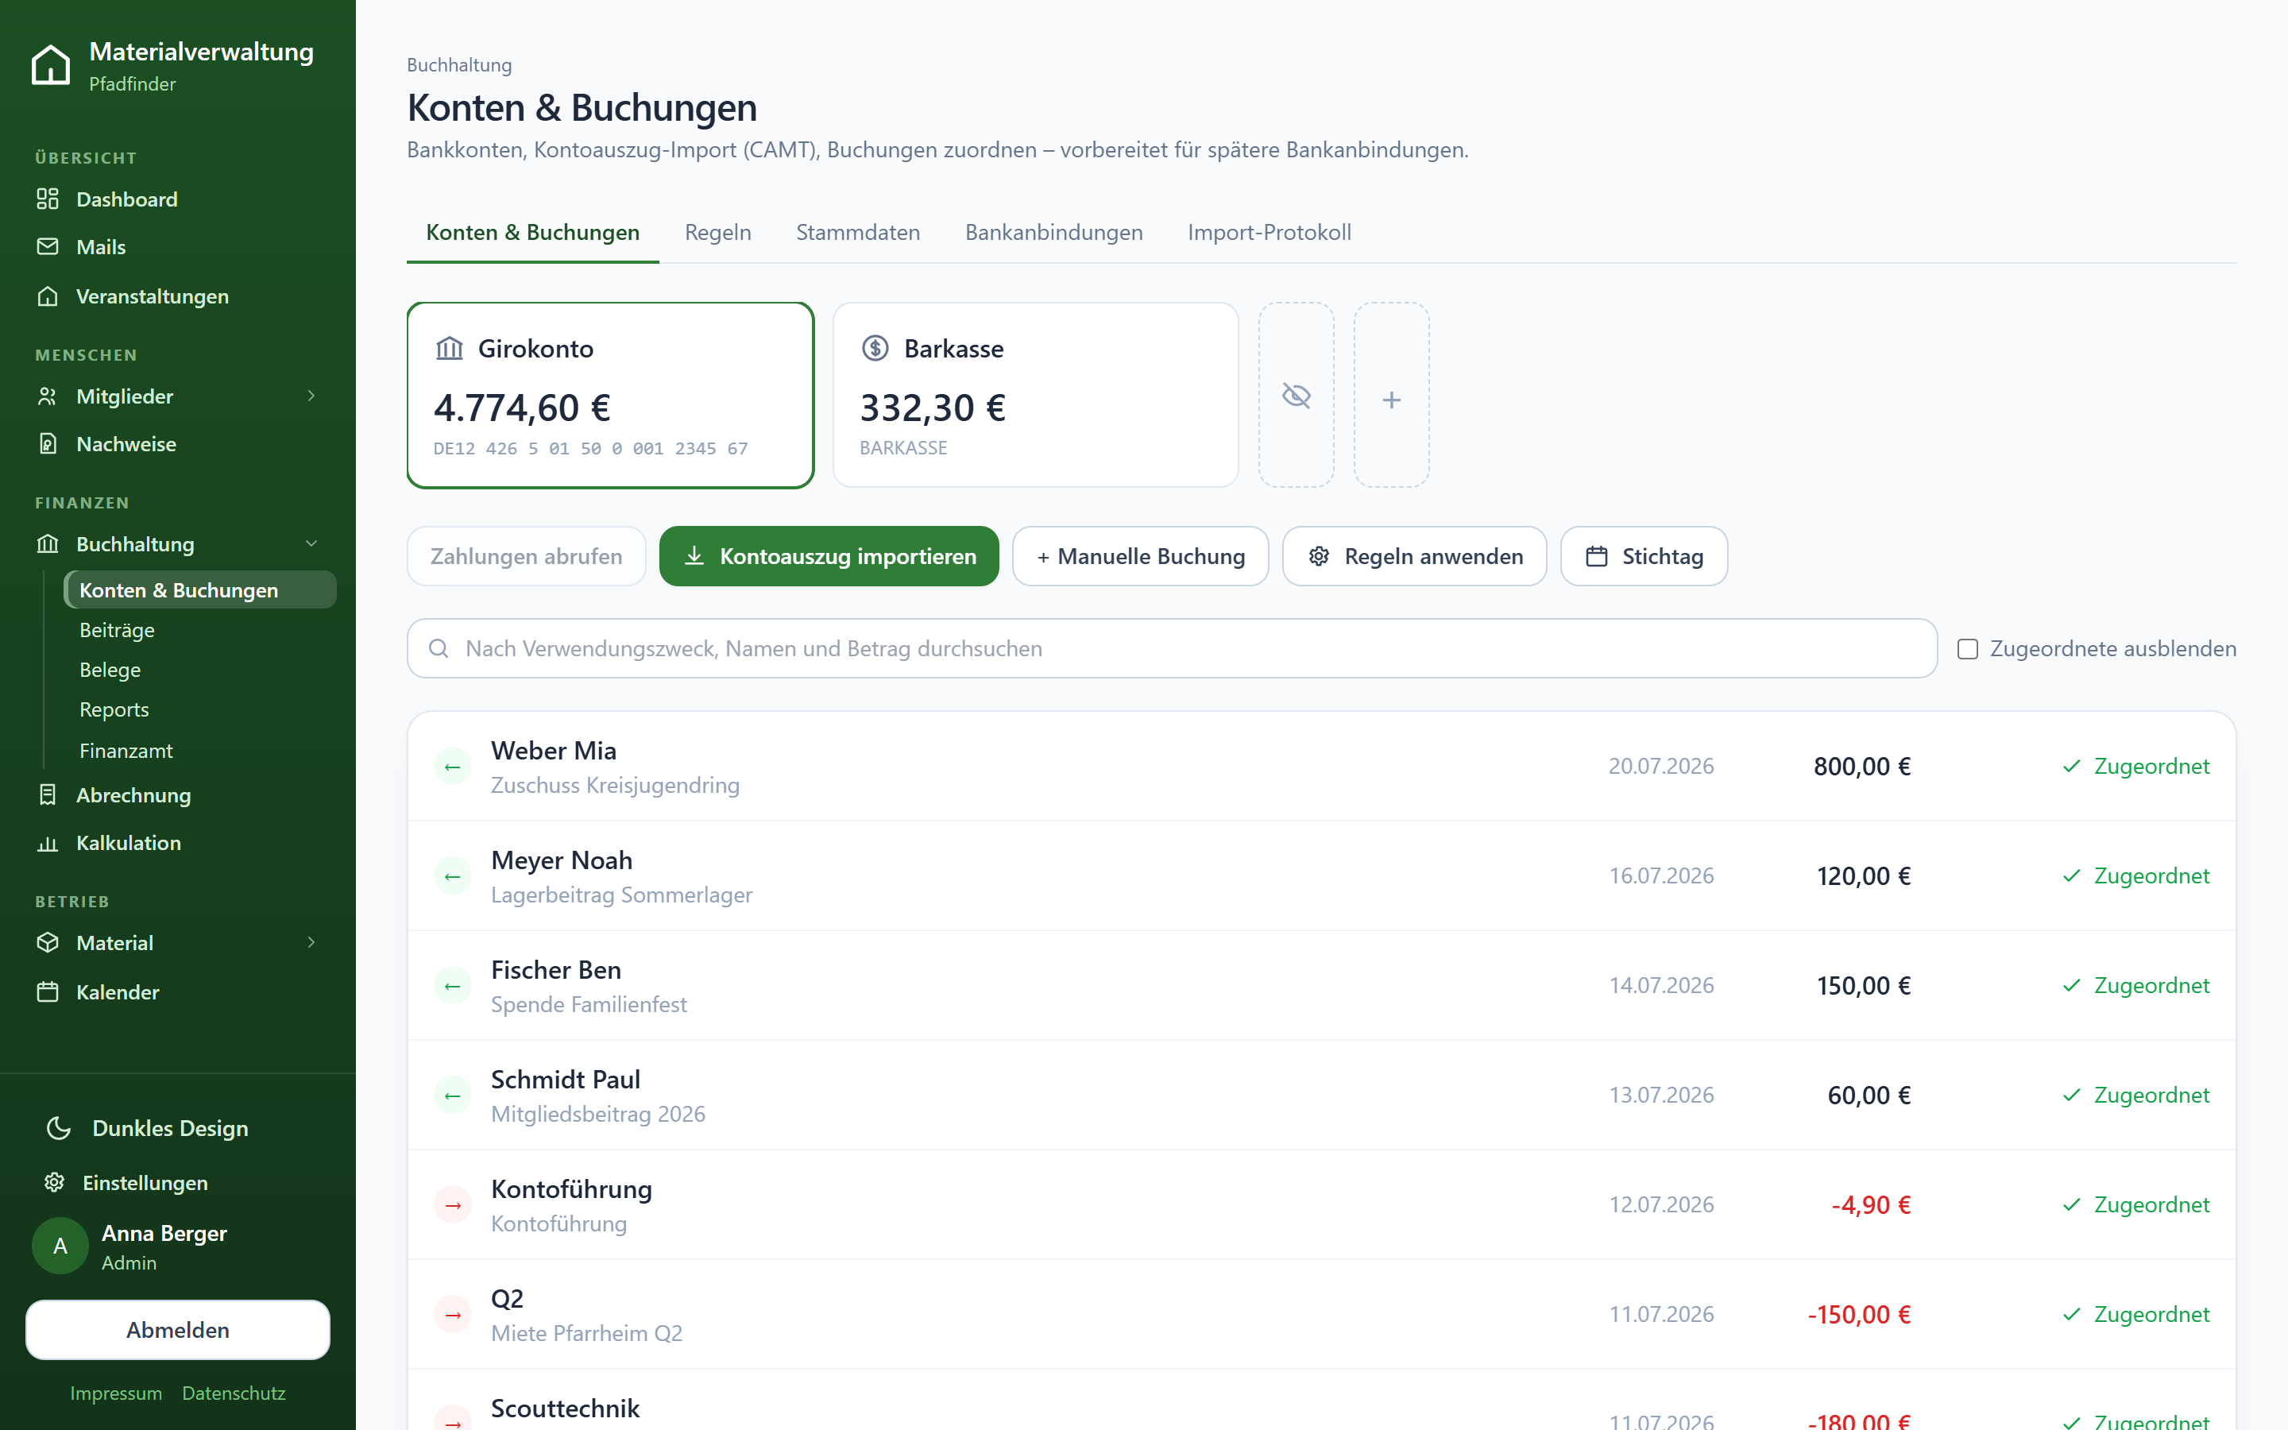2288x1430 pixels.
Task: Expand the Mitglieder submenu chevron
Action: 311,396
